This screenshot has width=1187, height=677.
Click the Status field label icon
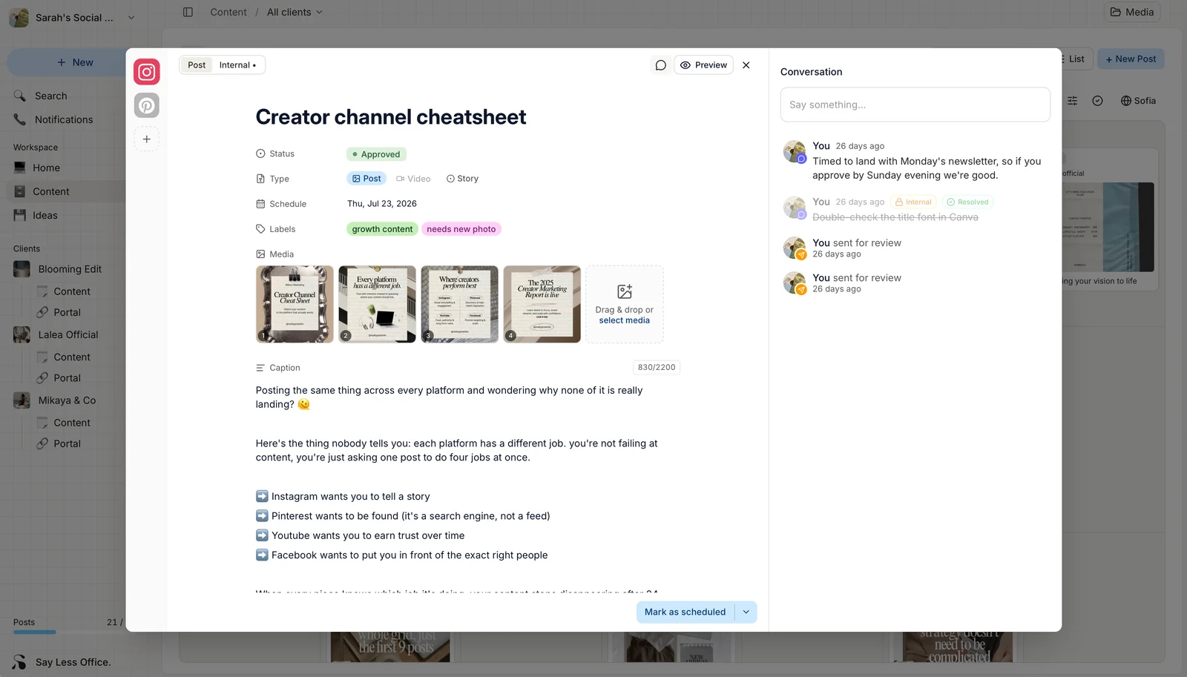pyautogui.click(x=260, y=153)
